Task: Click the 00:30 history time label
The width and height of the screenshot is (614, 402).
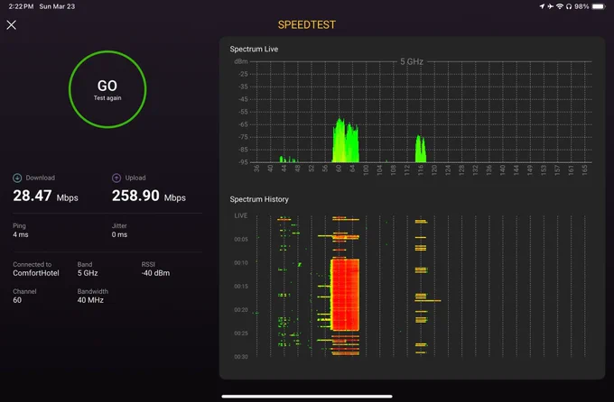Action: click(x=241, y=357)
